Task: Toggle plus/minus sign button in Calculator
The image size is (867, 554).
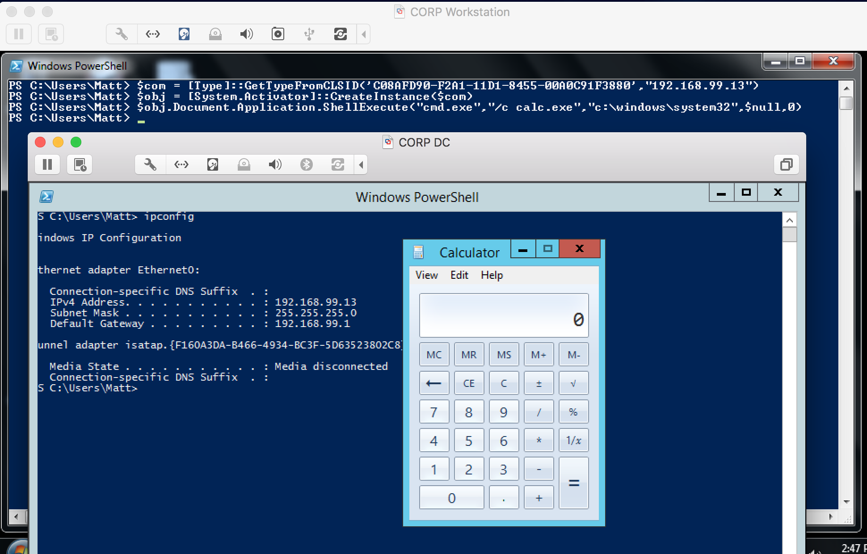Action: coord(539,383)
